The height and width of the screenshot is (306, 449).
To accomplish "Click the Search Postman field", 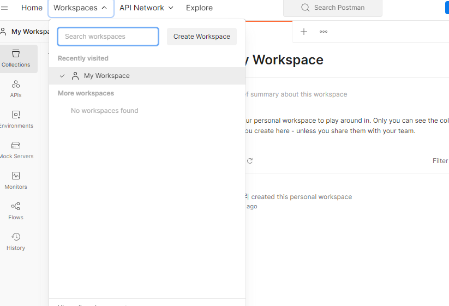I will pyautogui.click(x=332, y=8).
